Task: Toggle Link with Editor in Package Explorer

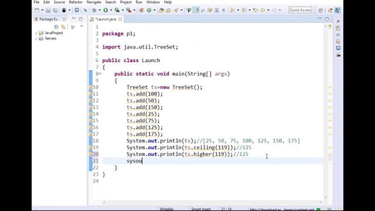Action: coord(63,27)
